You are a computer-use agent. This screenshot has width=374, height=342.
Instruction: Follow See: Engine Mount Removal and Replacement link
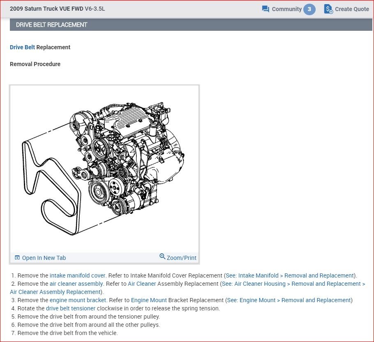pyautogui.click(x=289, y=300)
